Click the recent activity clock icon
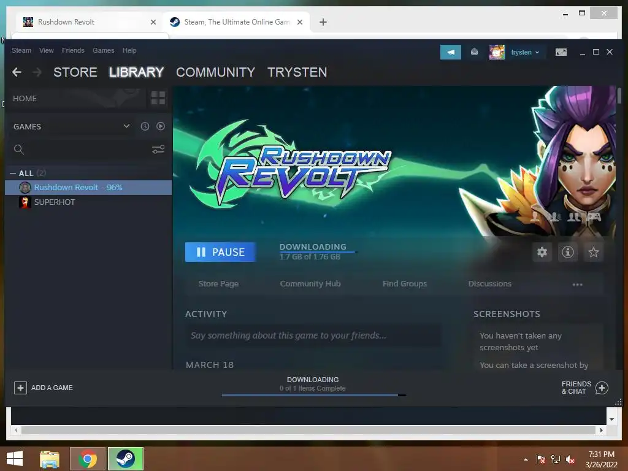This screenshot has width=628, height=471. (x=145, y=126)
